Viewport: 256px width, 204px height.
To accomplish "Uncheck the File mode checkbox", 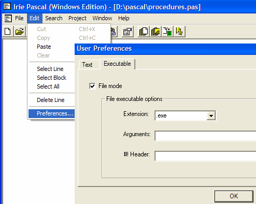I will [x=92, y=86].
